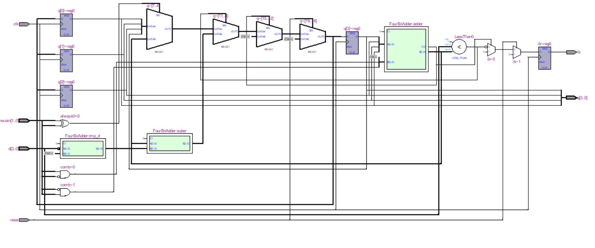
Task: Select the ib output pin
Action: point(571,52)
